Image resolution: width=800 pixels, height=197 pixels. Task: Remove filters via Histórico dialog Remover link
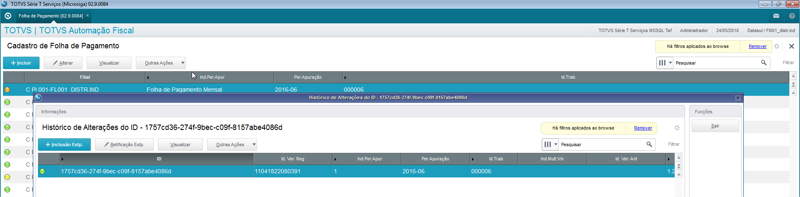coord(643,128)
